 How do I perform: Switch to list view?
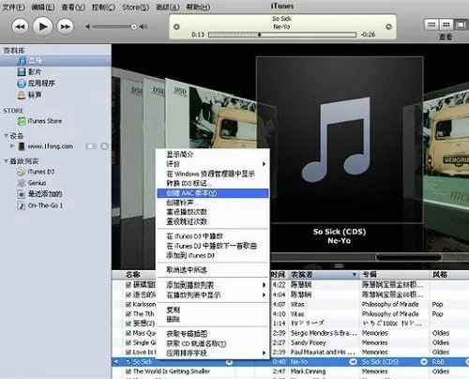point(431,24)
